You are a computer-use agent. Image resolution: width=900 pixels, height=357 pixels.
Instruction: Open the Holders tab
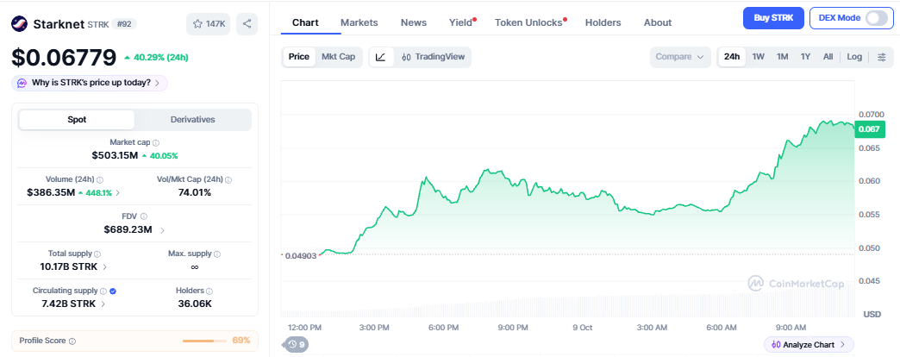pyautogui.click(x=603, y=22)
